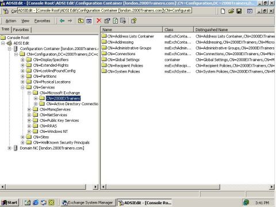Screen dimensions: 276x207
Task: Click the ADSI Edit node icon
Action: click(9, 43)
